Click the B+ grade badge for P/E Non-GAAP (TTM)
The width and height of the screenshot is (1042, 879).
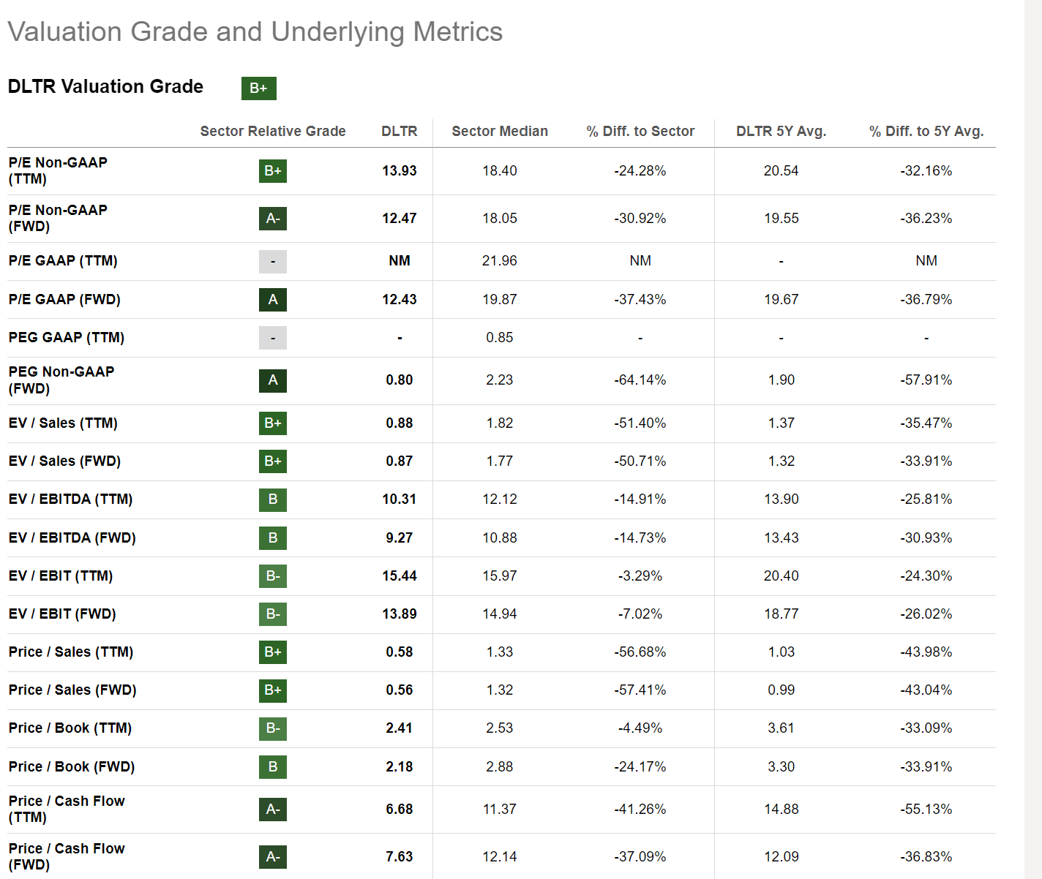(273, 171)
